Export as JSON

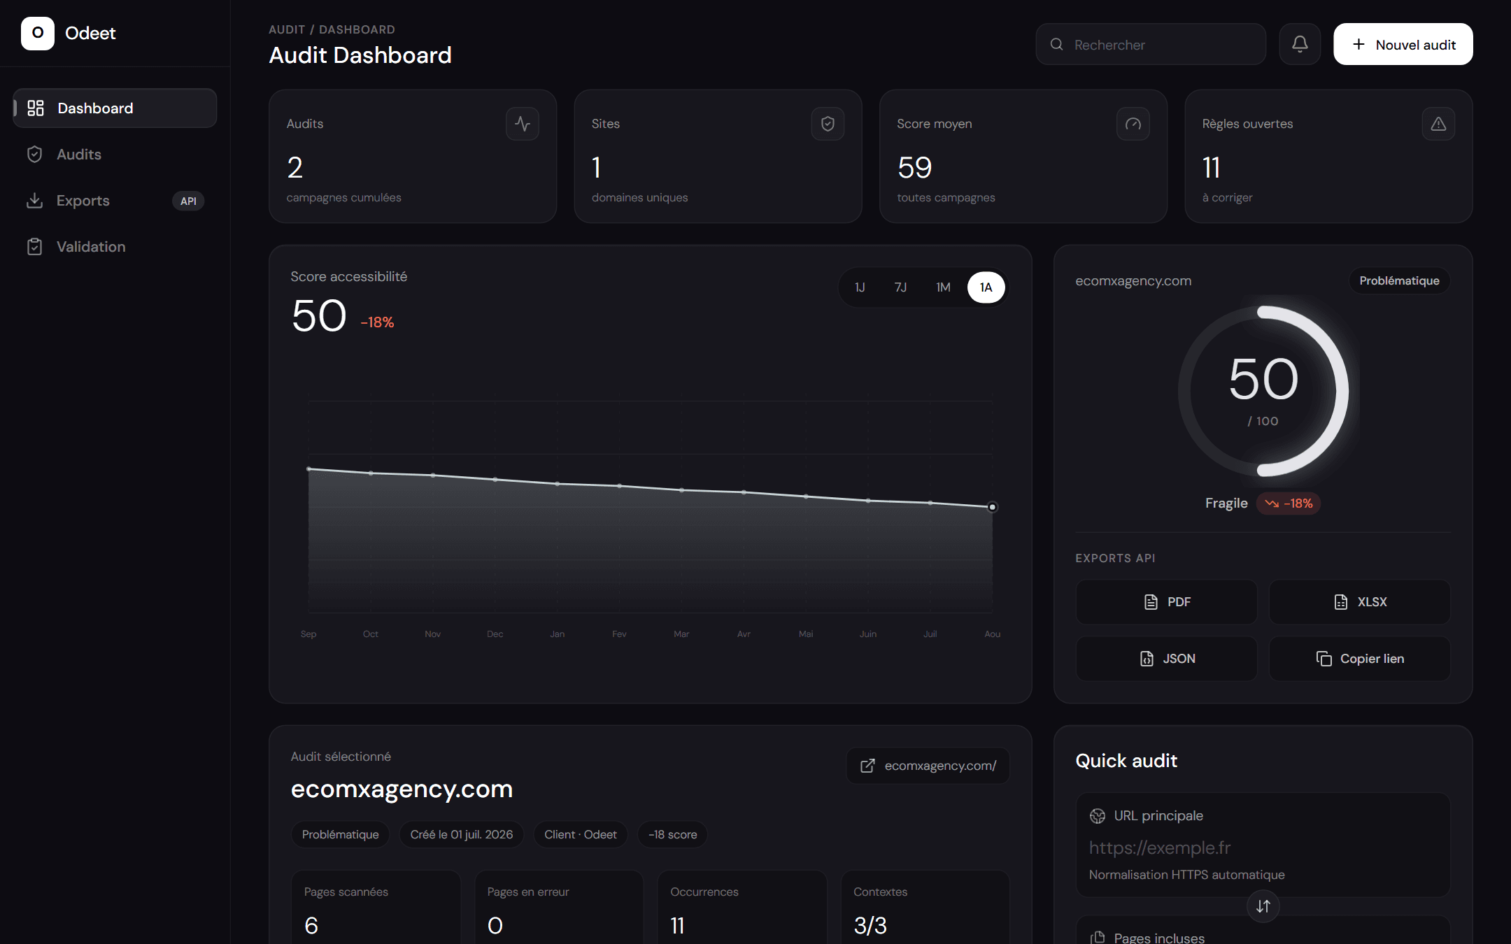(1167, 659)
